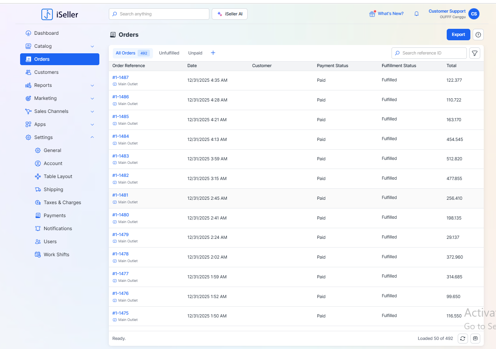Click the iSeller logo
The image size is (496, 349).
click(x=60, y=15)
